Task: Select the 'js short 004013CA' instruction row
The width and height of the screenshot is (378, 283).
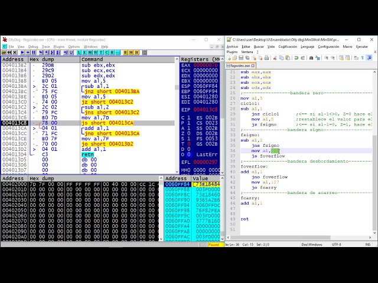Action: (88, 123)
